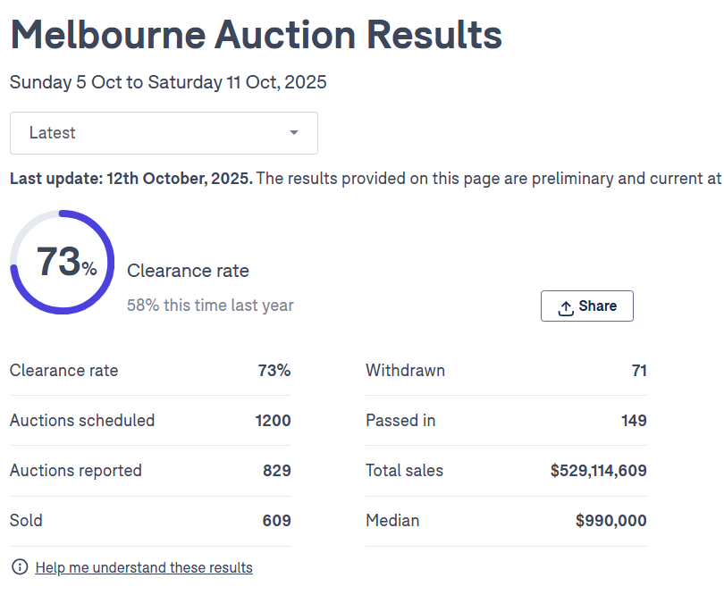Screen dimensions: 724x595
Task: Click the 'Last update: 12th October, 2025' text
Action: point(130,179)
